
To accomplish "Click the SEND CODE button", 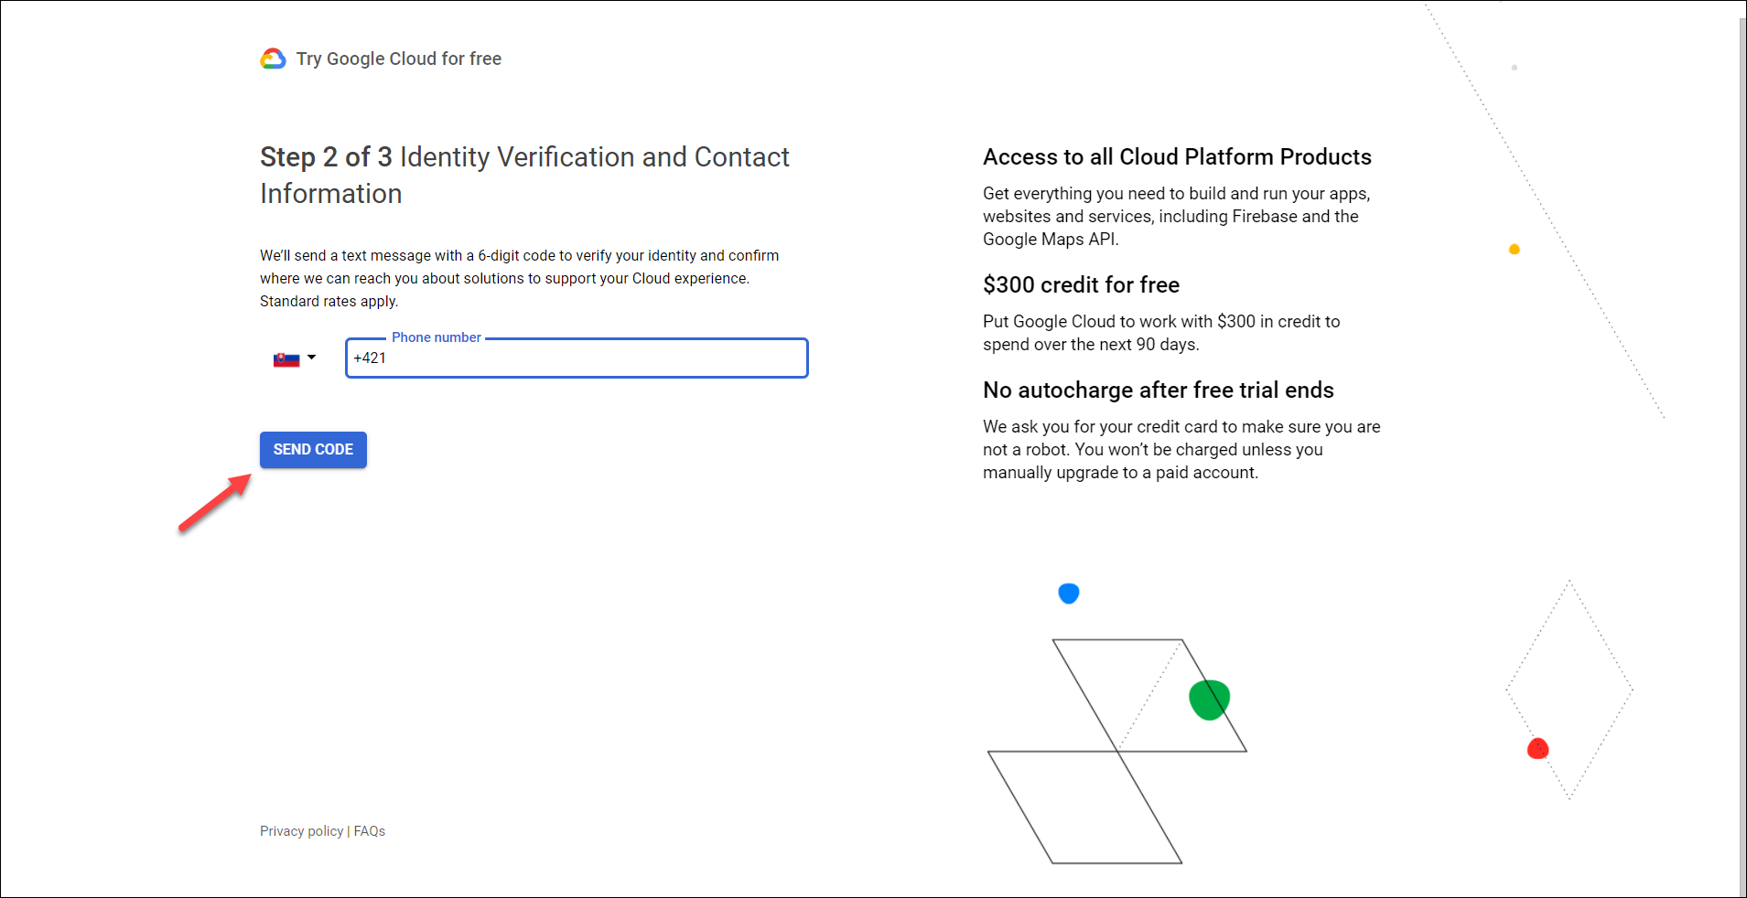I will pos(313,450).
